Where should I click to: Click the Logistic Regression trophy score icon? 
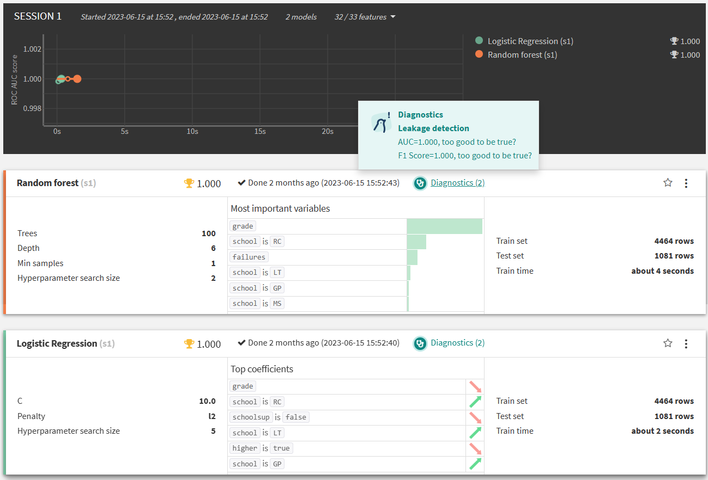[189, 343]
